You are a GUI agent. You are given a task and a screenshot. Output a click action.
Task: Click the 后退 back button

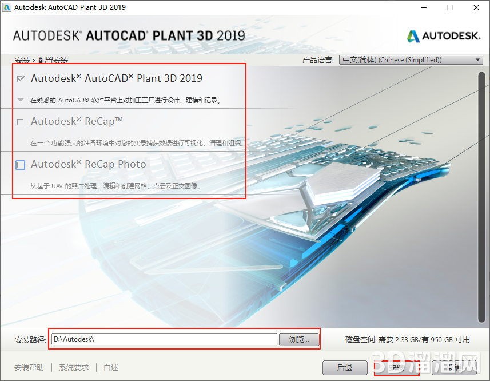pos(345,367)
